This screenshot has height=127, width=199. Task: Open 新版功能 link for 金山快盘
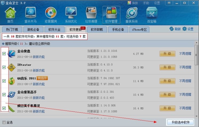[39, 57]
